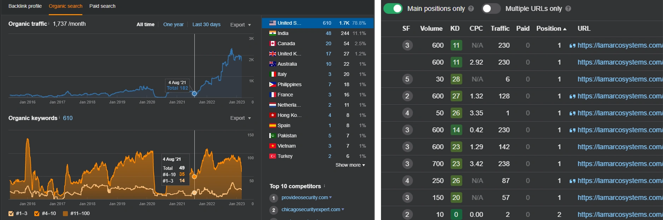Open dropdown arrow next to chicagosecurityexpert.com
Viewport: 663px width, 220px height.
tap(343, 209)
